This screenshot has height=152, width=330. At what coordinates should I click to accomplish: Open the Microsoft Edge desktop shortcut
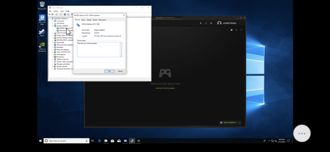(42, 20)
